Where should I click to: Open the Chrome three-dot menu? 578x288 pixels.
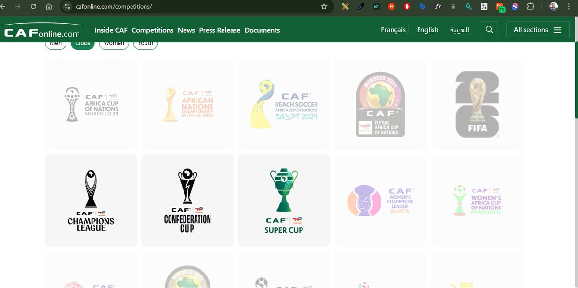569,7
